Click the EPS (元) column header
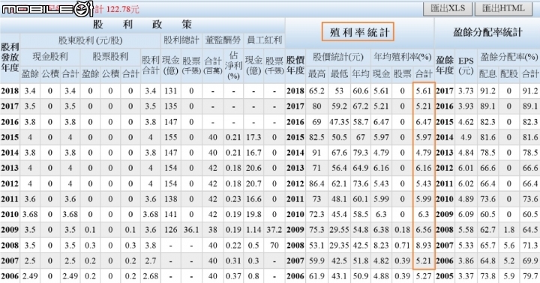 [466, 65]
